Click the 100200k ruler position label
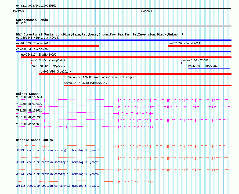Viewport: 239px width, 194px height. pos(146,11)
